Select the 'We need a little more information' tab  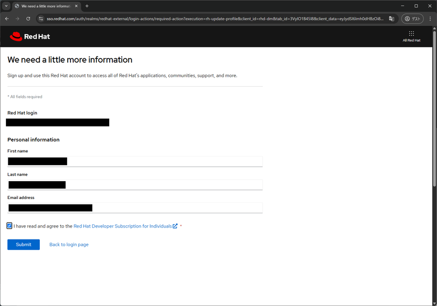coord(46,6)
